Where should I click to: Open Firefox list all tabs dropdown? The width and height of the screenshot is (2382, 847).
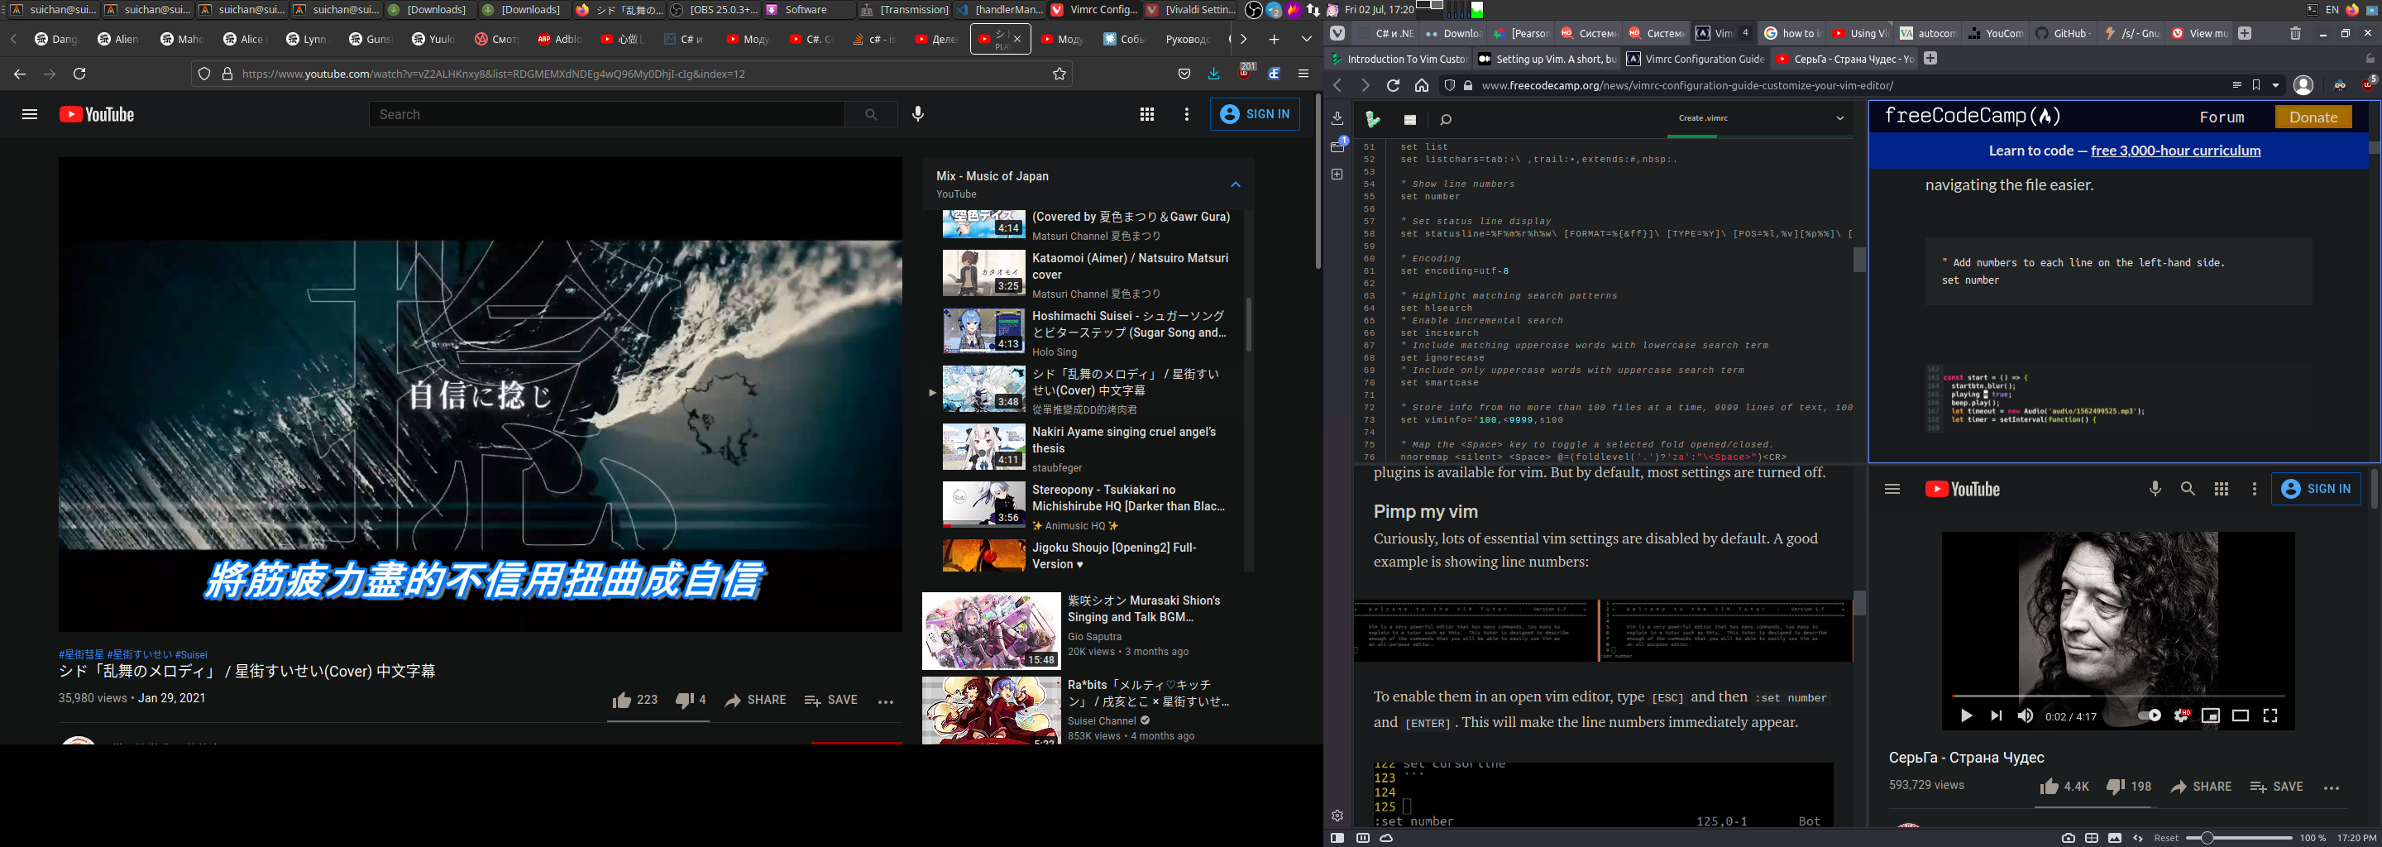tap(1306, 39)
